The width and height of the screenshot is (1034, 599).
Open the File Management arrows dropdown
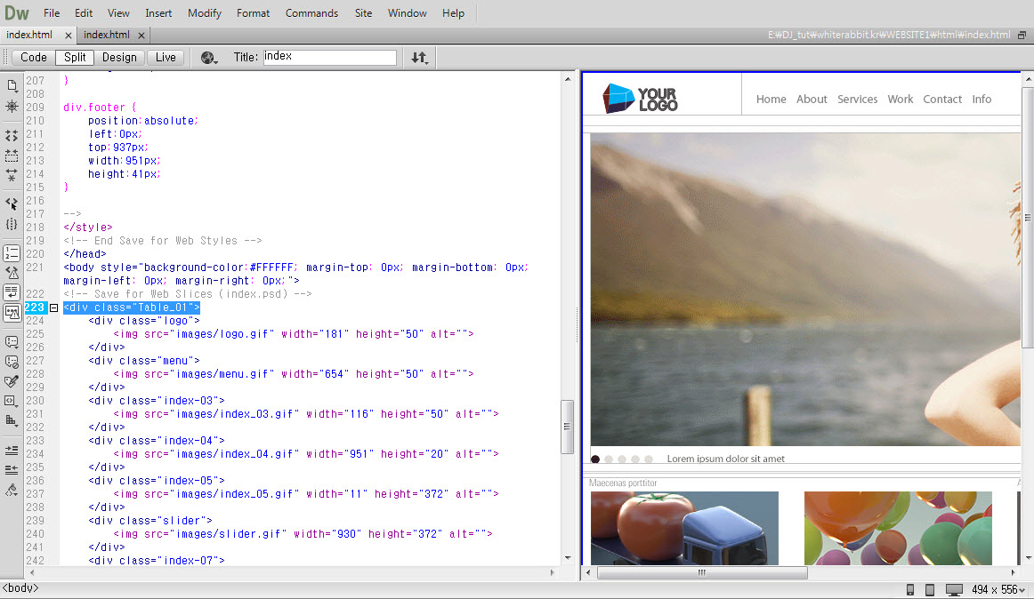419,58
